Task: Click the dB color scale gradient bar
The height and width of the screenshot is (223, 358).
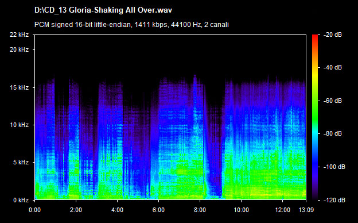Action: pos(315,117)
